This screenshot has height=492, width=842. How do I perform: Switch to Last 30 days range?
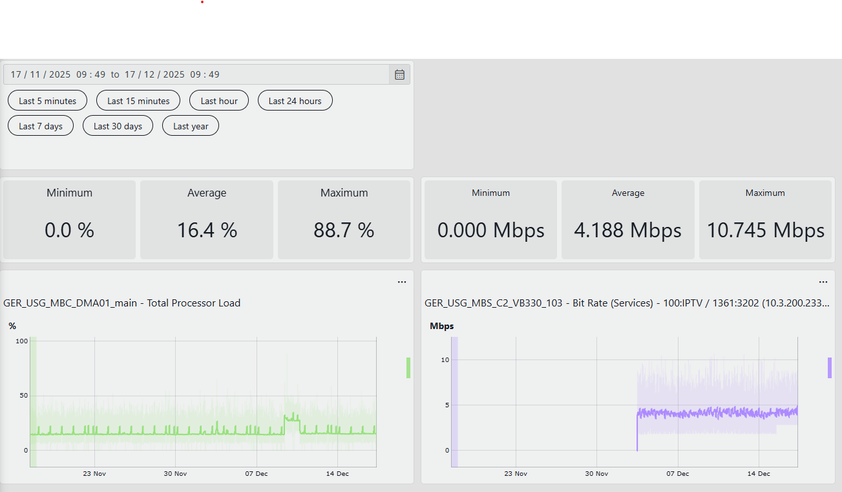tap(118, 126)
